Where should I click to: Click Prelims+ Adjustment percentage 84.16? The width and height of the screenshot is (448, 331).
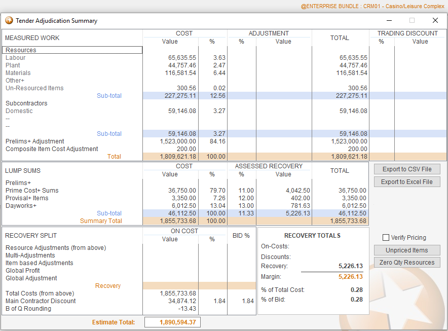pyautogui.click(x=218, y=141)
